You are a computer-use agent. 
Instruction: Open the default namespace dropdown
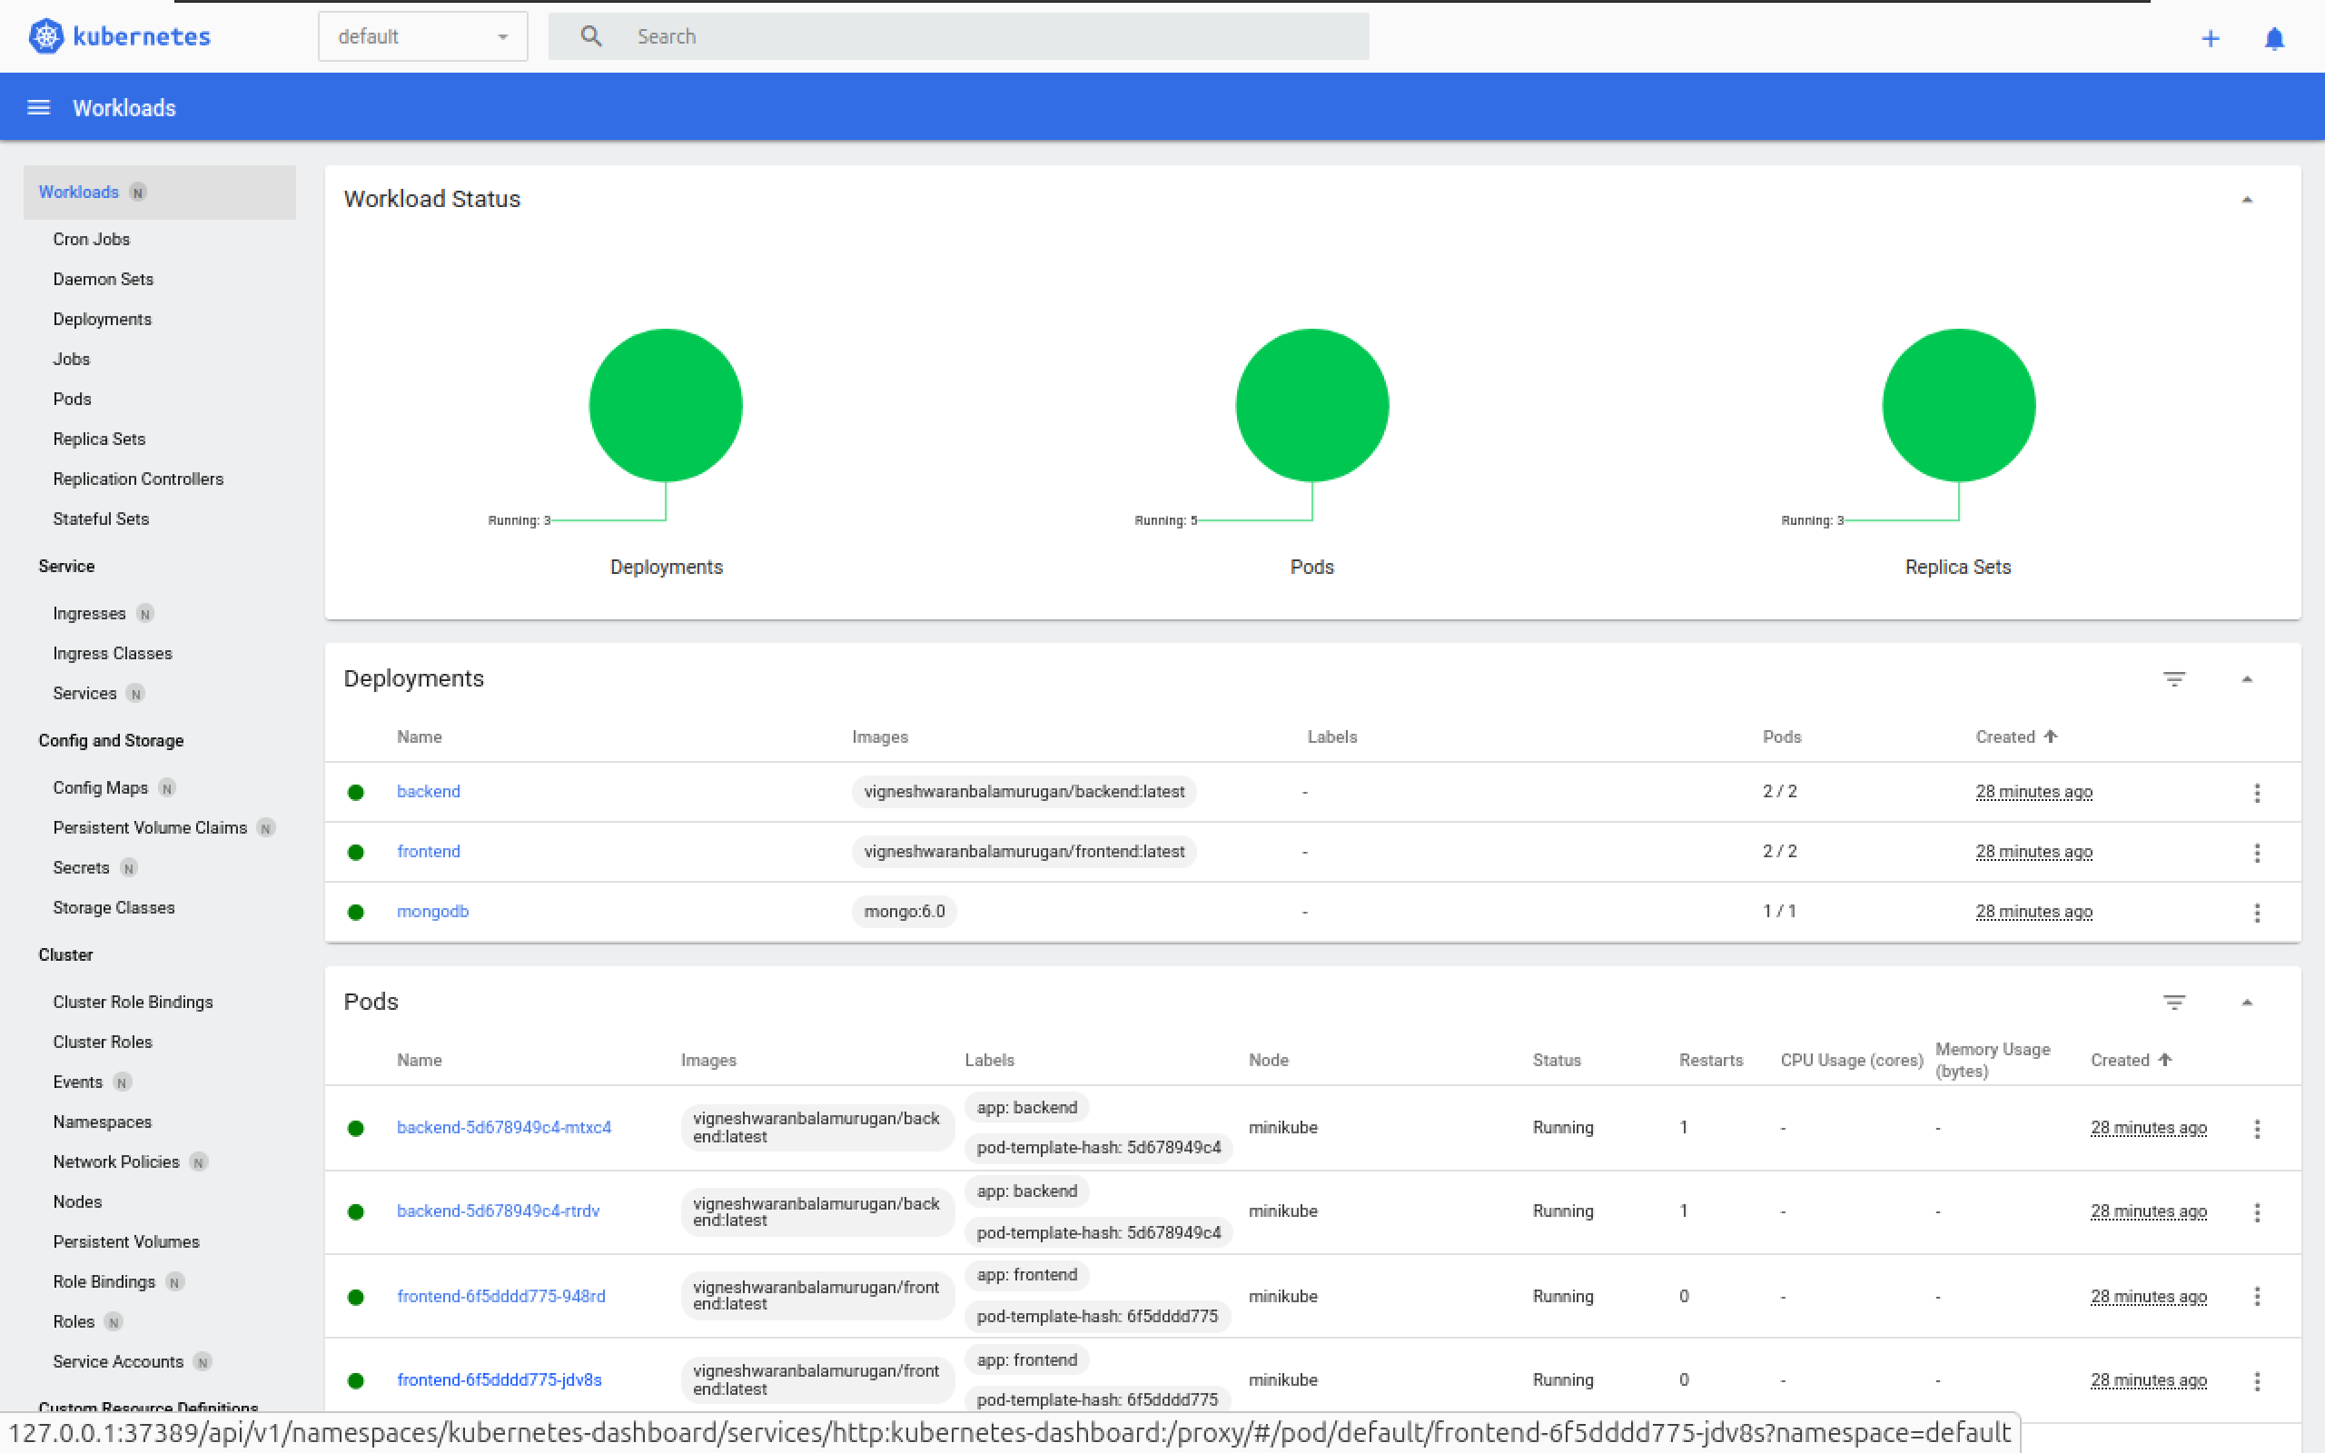422,36
